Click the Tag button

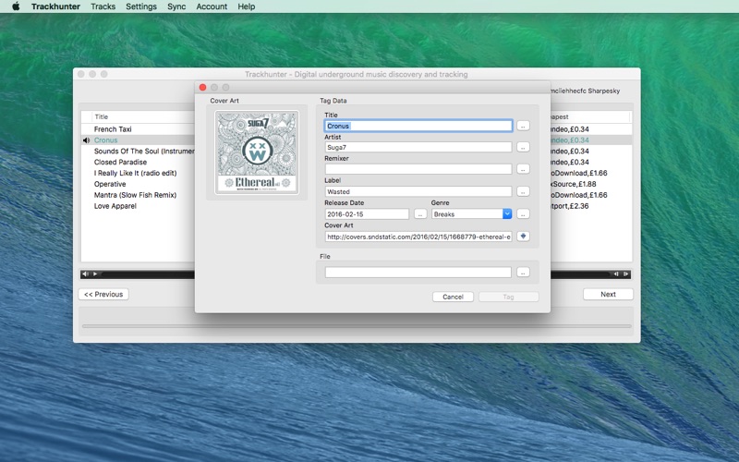point(509,297)
